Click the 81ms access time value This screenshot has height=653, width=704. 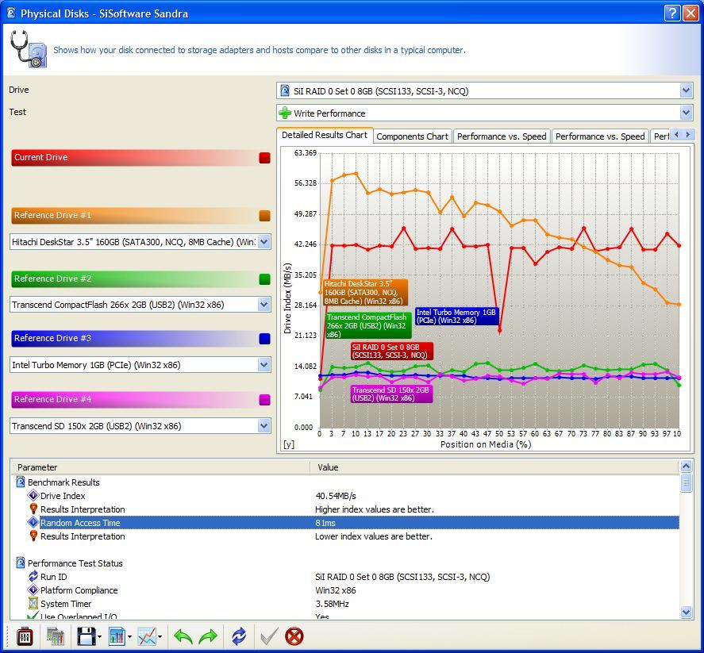[x=325, y=523]
